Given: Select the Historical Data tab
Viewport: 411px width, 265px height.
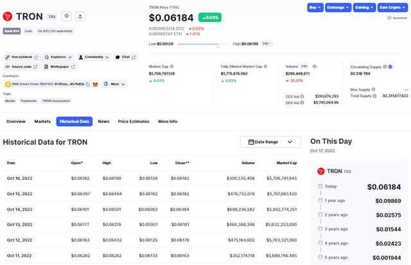Looking at the screenshot, I should tap(74, 121).
